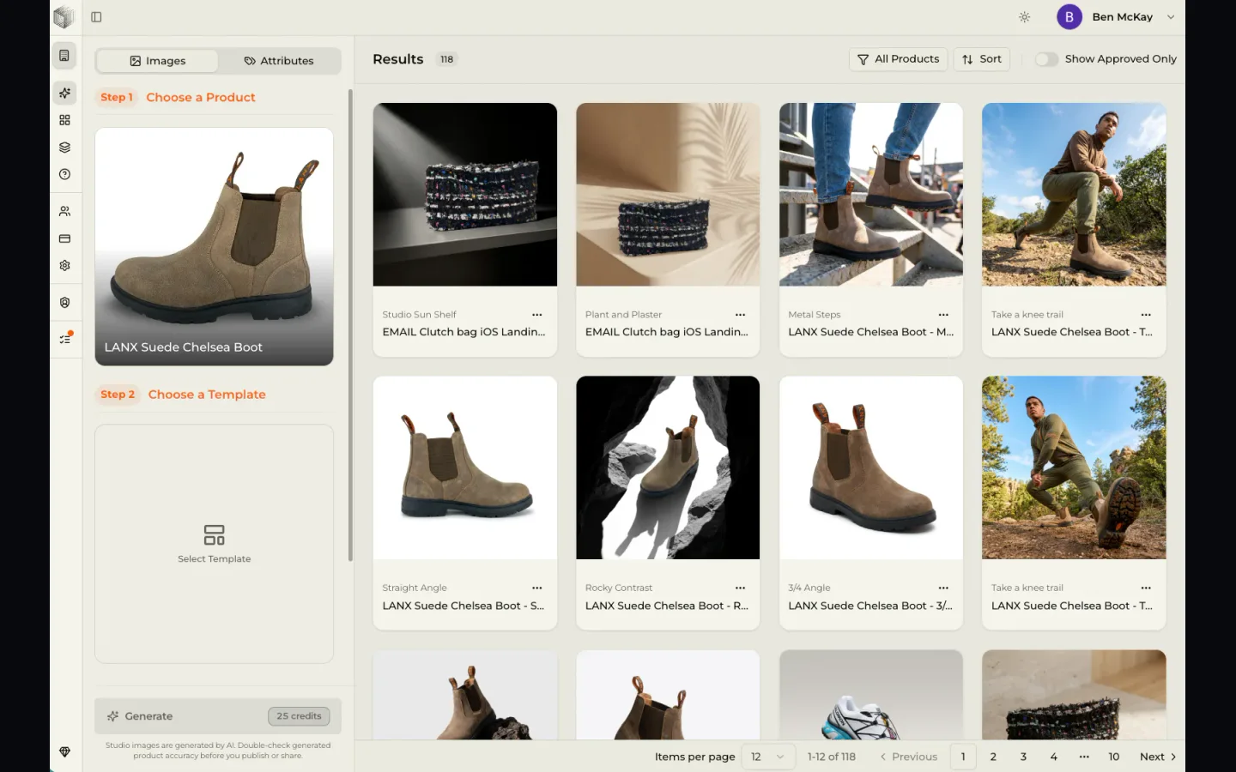Expand Ben McKay user menu chevron
The height and width of the screenshot is (772, 1236).
pyautogui.click(x=1170, y=17)
